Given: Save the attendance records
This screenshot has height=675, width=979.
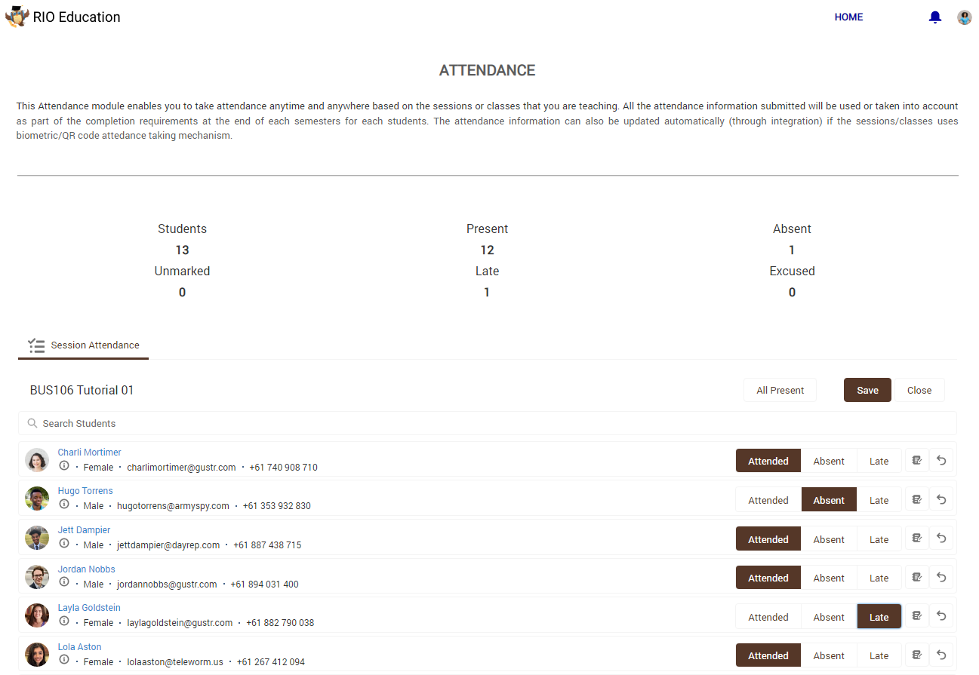Looking at the screenshot, I should [867, 390].
